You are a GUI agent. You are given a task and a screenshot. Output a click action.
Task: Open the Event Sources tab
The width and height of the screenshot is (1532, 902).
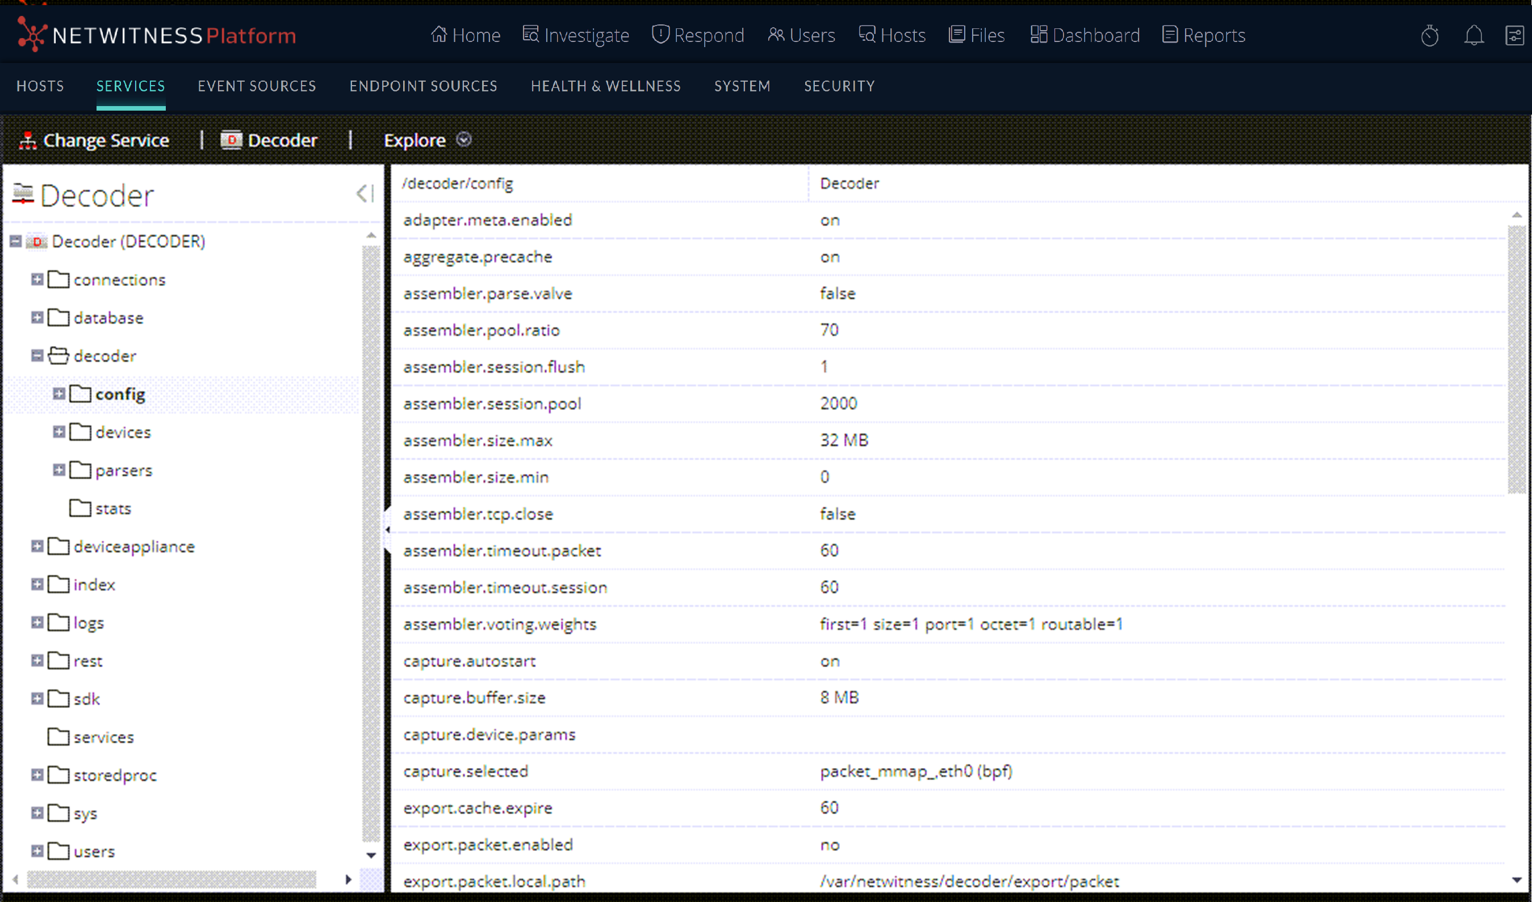point(257,86)
